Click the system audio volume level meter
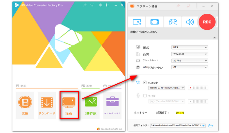The height and width of the screenshot is (133, 229). pyautogui.click(x=198, y=88)
